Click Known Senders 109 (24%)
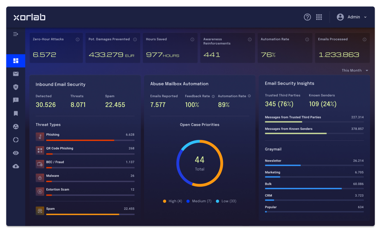This screenshot has height=232, width=380. pyautogui.click(x=323, y=104)
